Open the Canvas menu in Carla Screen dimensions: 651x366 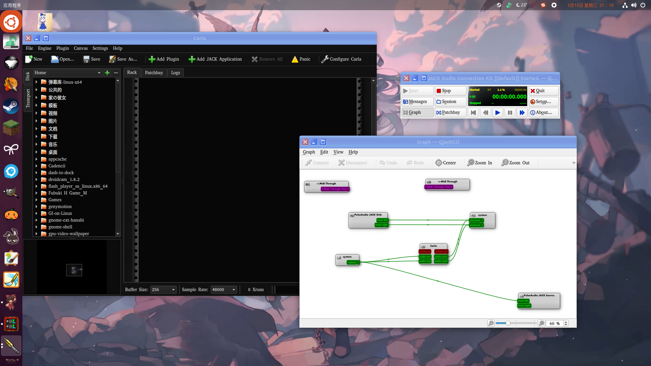coord(81,48)
